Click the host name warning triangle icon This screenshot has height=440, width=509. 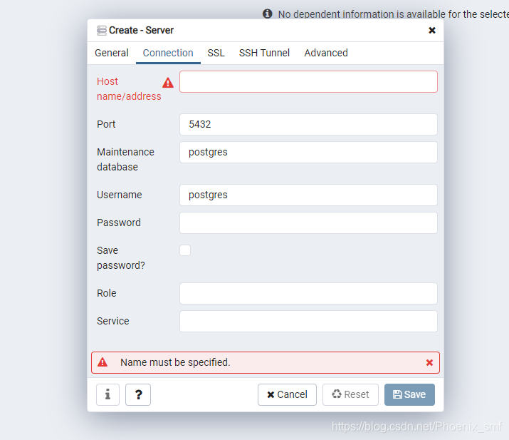coord(168,83)
